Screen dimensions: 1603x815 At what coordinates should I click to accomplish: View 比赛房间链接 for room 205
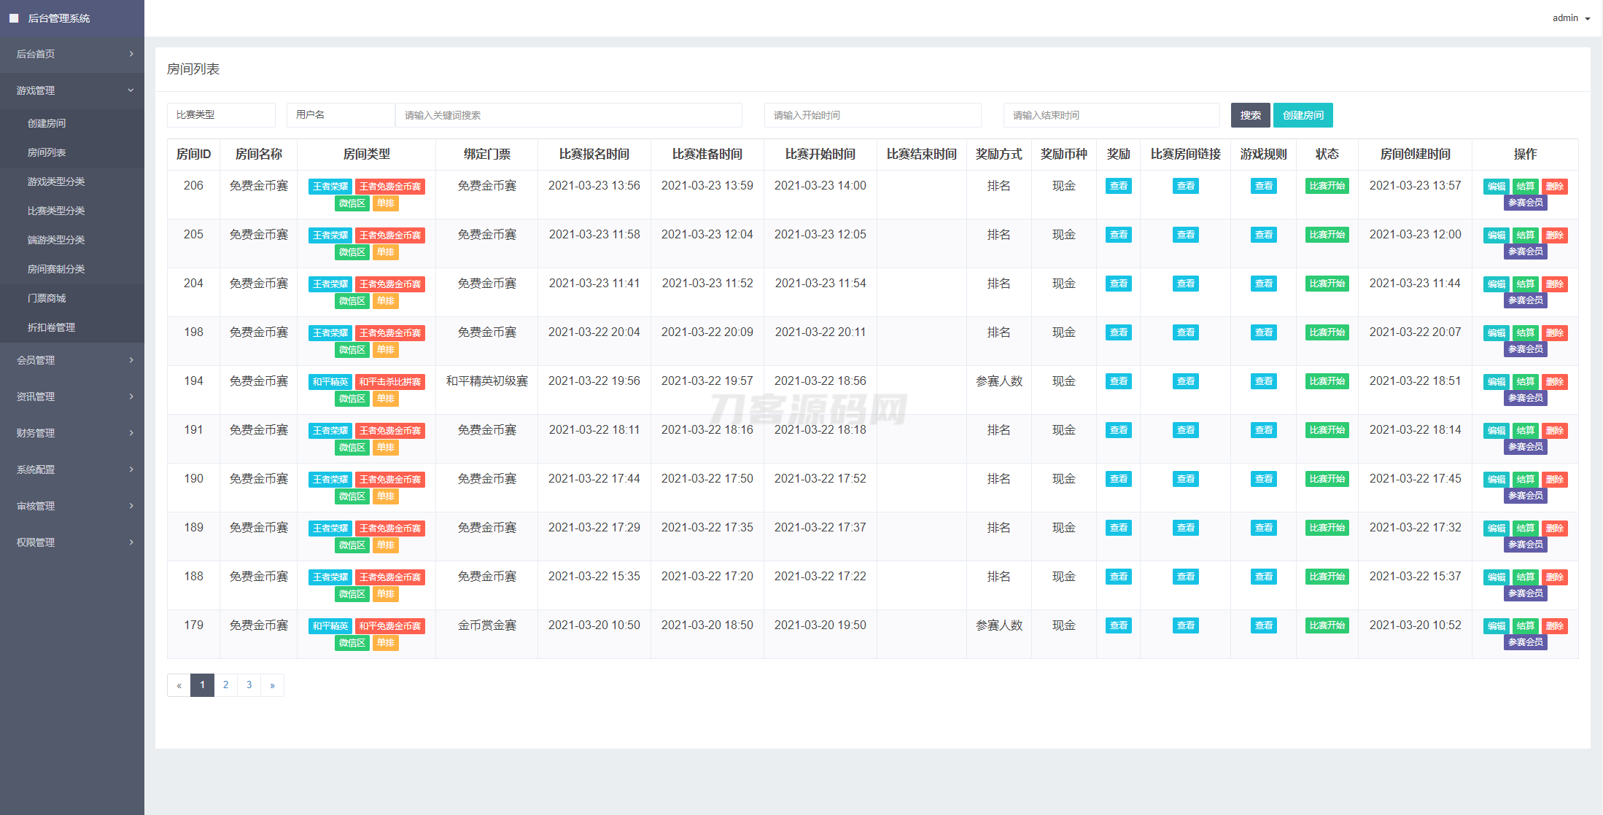tap(1186, 235)
